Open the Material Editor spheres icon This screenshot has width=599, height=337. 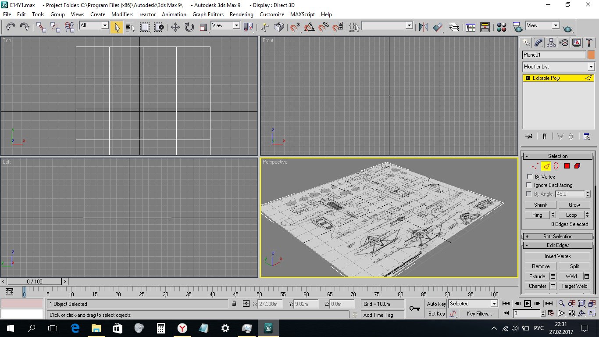click(x=502, y=28)
